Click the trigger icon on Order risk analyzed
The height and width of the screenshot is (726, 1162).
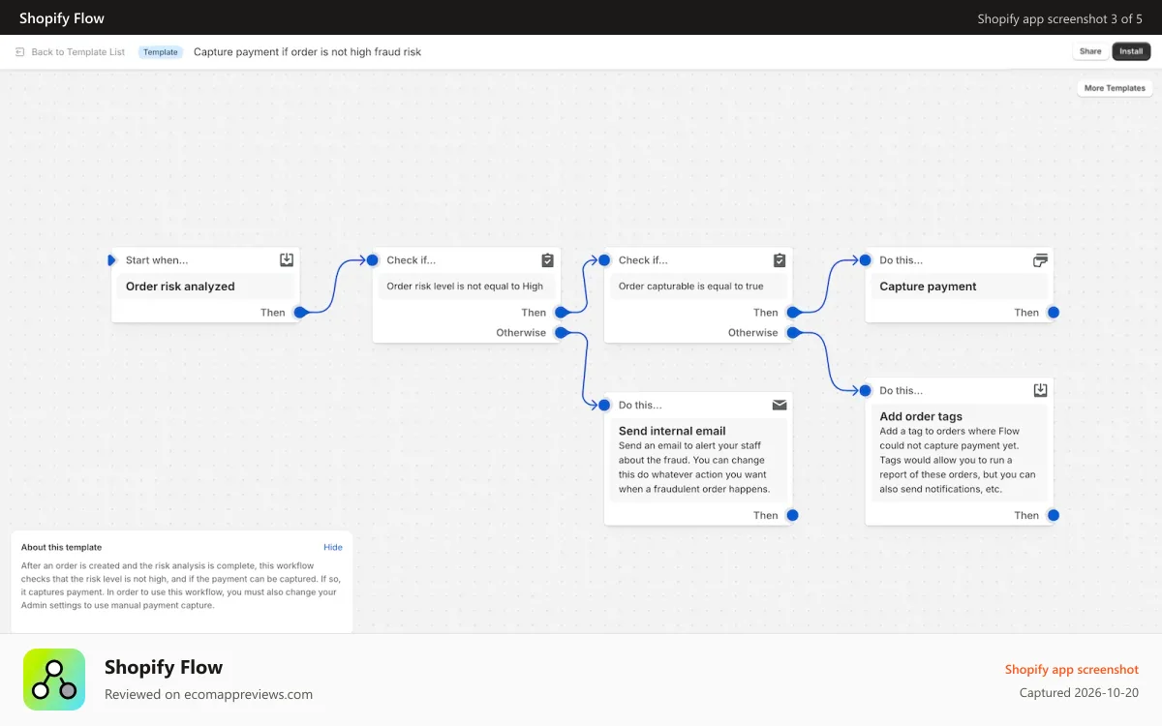287,260
